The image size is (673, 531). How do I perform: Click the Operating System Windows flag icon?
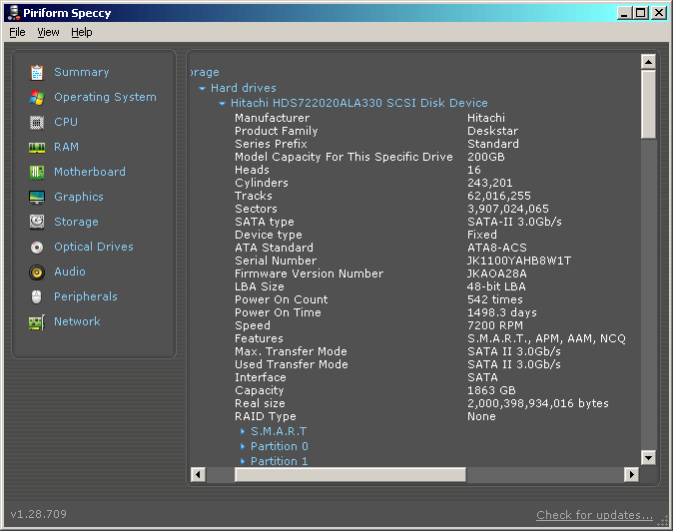[37, 98]
